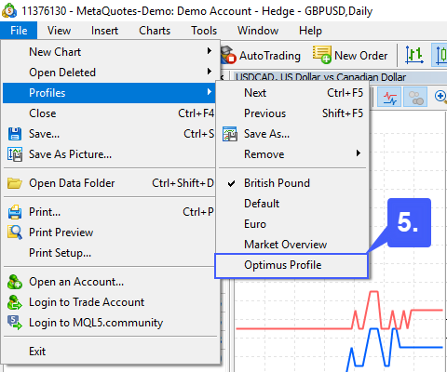Open the Tools menu
Screen dimensions: 447x372
(204, 31)
